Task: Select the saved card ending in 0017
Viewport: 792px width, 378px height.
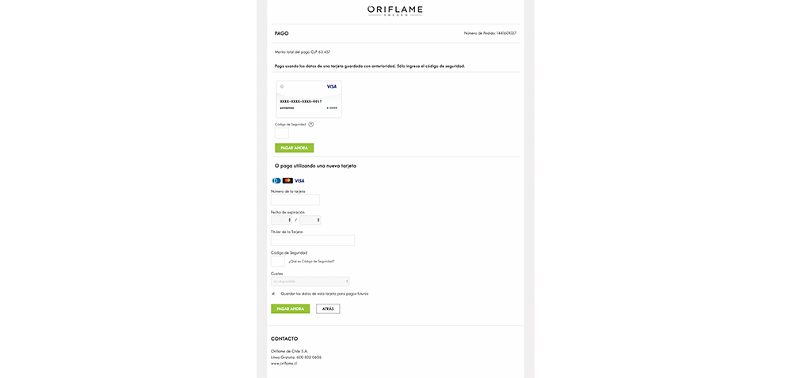Action: click(x=309, y=101)
